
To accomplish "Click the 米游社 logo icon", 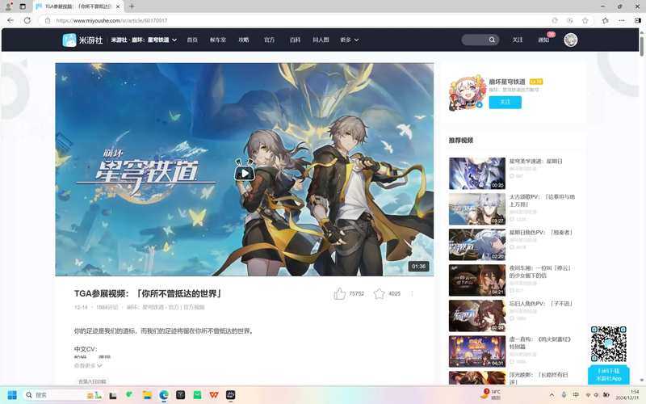I will [69, 40].
